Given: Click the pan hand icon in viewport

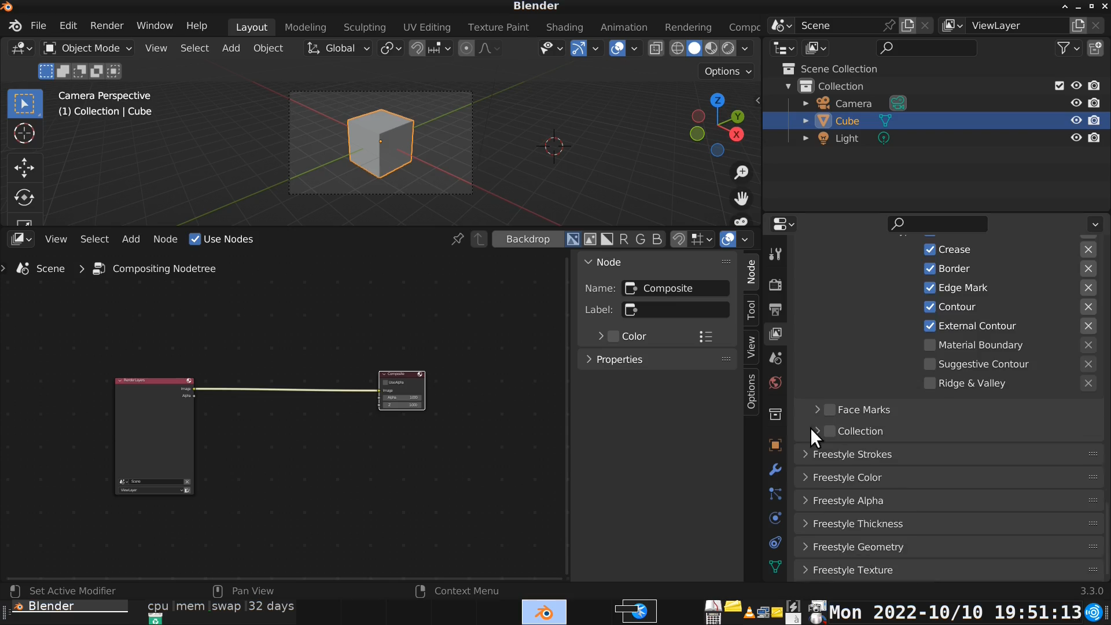Looking at the screenshot, I should click(x=741, y=198).
